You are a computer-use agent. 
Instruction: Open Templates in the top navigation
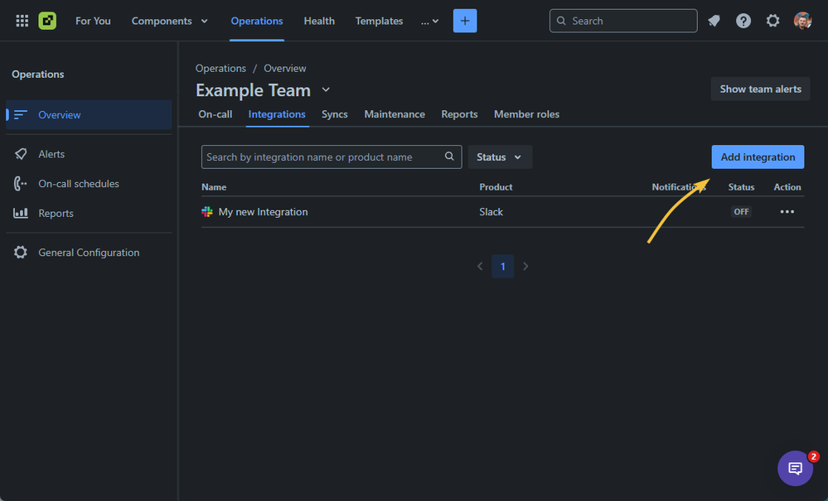pos(379,21)
